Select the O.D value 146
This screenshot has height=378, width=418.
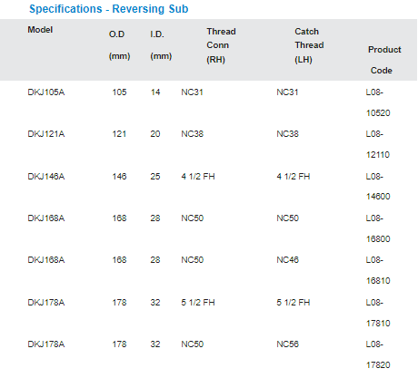[119, 177]
